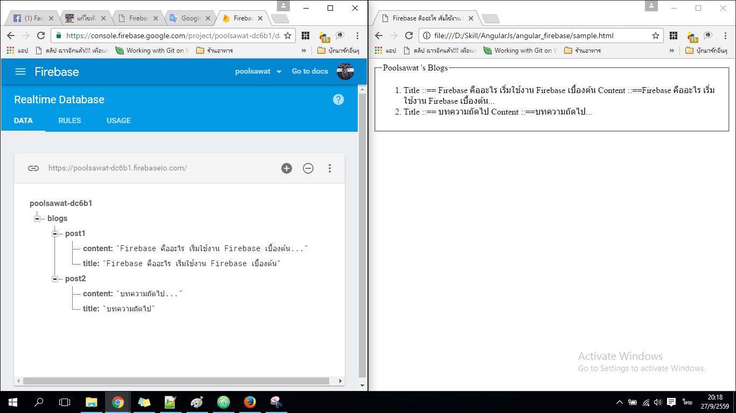
Task: Bookmark the Firebase console page star
Action: point(288,35)
